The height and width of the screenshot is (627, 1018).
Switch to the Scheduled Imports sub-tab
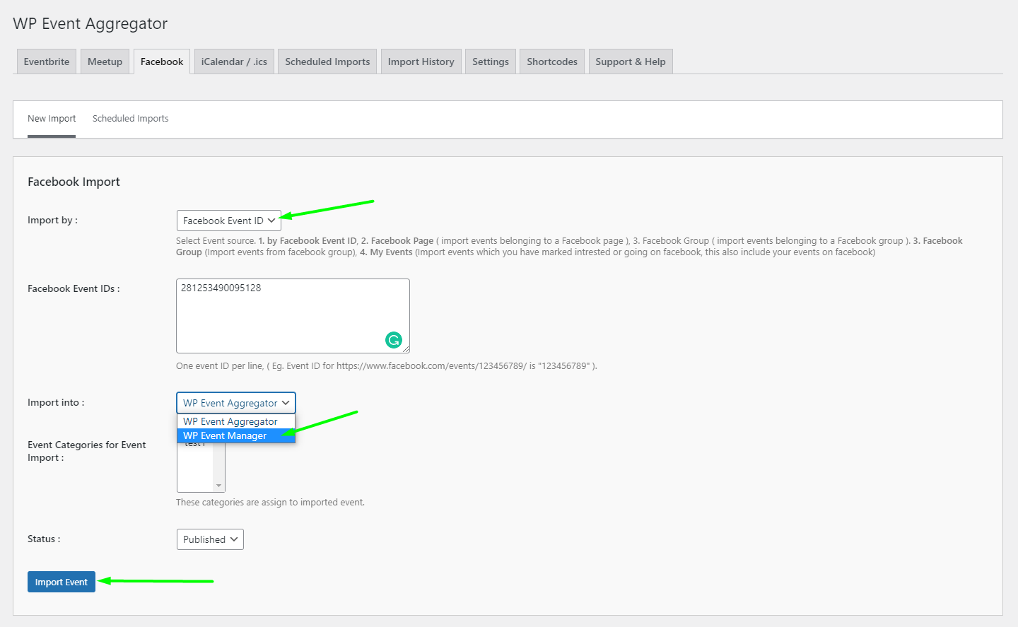click(x=131, y=119)
